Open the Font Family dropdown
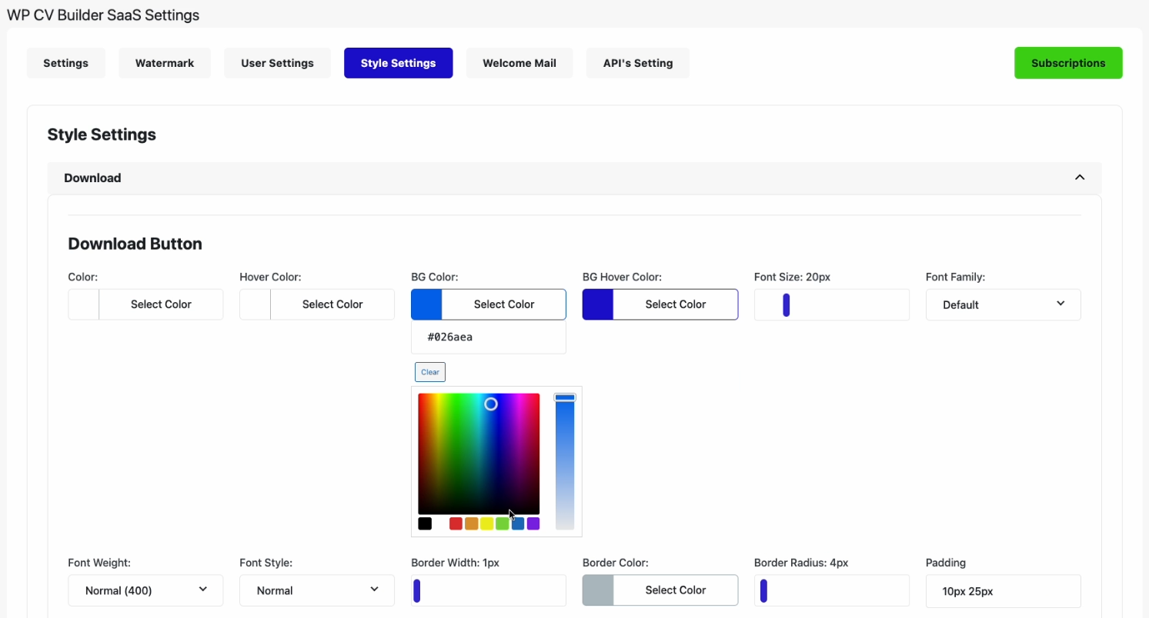Viewport: 1149px width, 618px height. coord(1004,305)
